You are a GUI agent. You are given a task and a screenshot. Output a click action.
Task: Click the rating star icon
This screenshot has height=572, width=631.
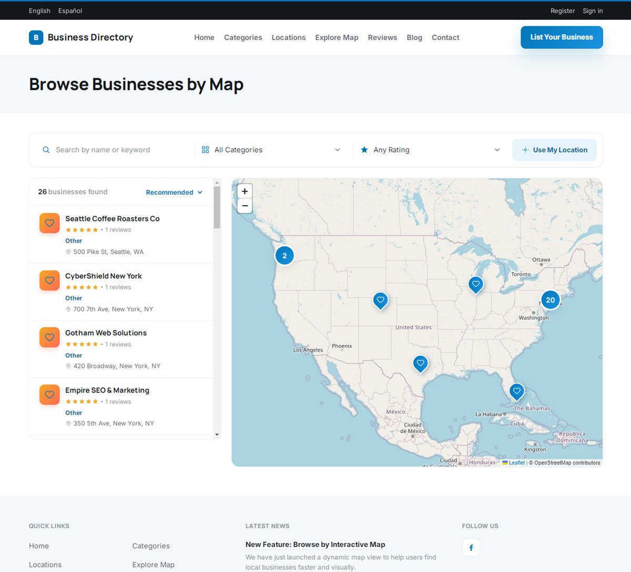point(364,150)
